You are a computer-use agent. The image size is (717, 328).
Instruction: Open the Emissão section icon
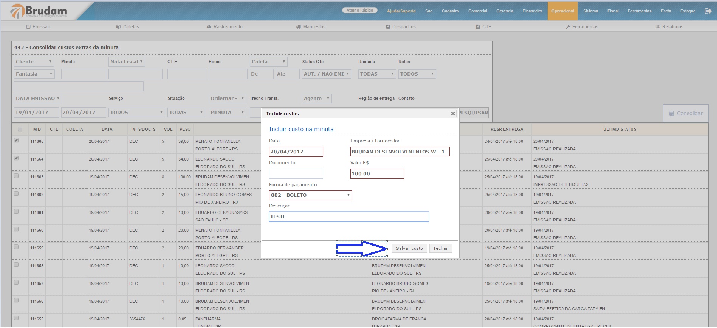tap(28, 27)
